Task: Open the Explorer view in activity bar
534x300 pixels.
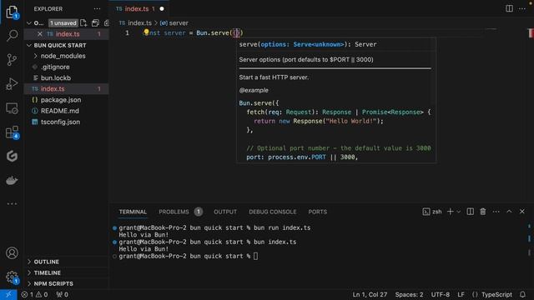Action: 12,12
